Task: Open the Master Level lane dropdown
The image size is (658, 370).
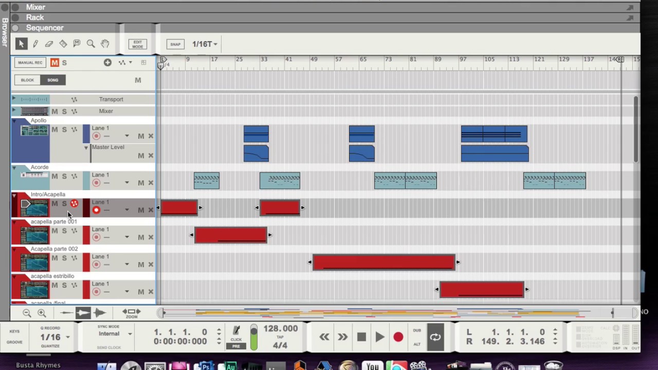Action: [x=86, y=147]
